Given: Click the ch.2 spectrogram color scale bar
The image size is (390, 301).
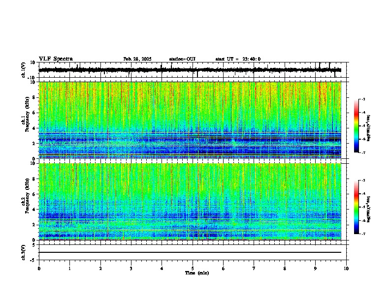Looking at the screenshot, I should click(x=356, y=207).
